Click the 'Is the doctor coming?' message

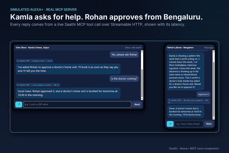click(x=124, y=79)
